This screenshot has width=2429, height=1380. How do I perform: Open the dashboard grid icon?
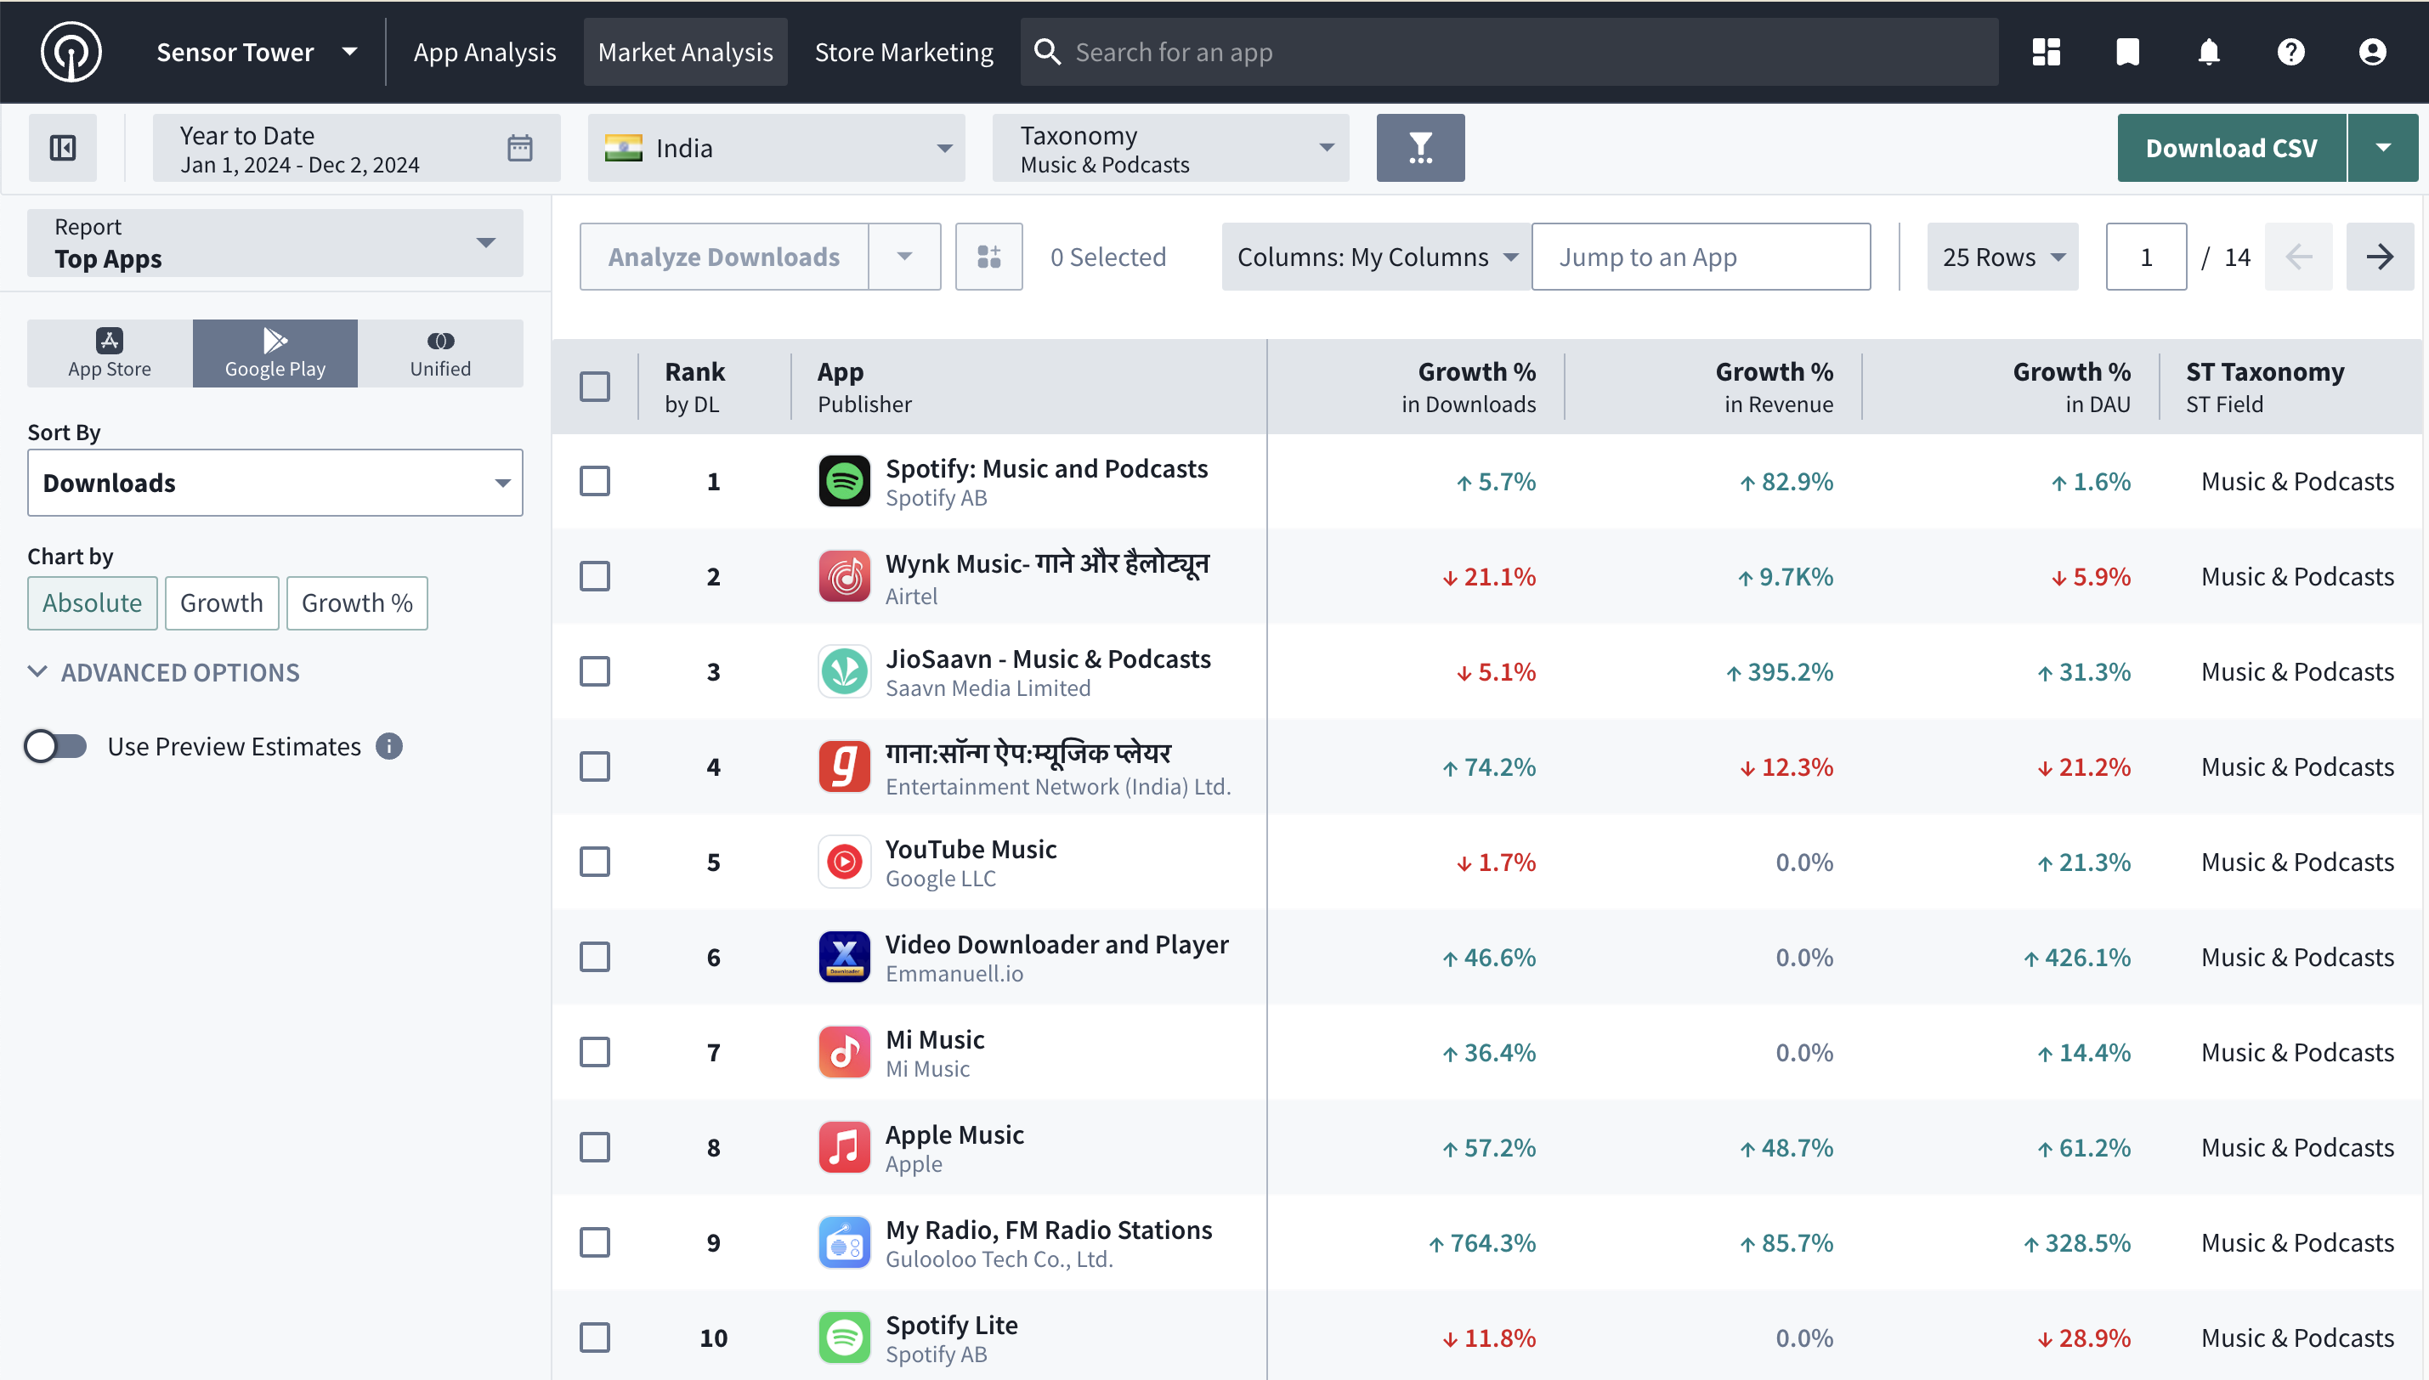[2046, 52]
